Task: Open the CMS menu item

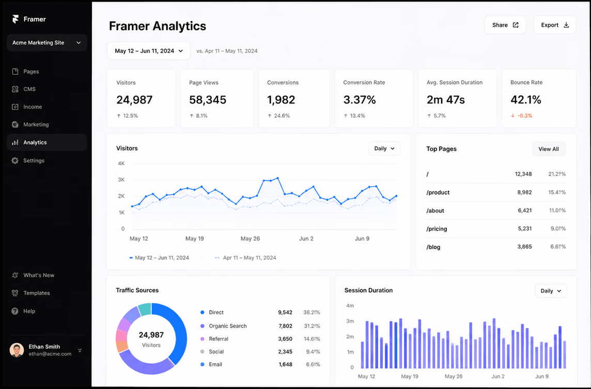Action: 46,89
